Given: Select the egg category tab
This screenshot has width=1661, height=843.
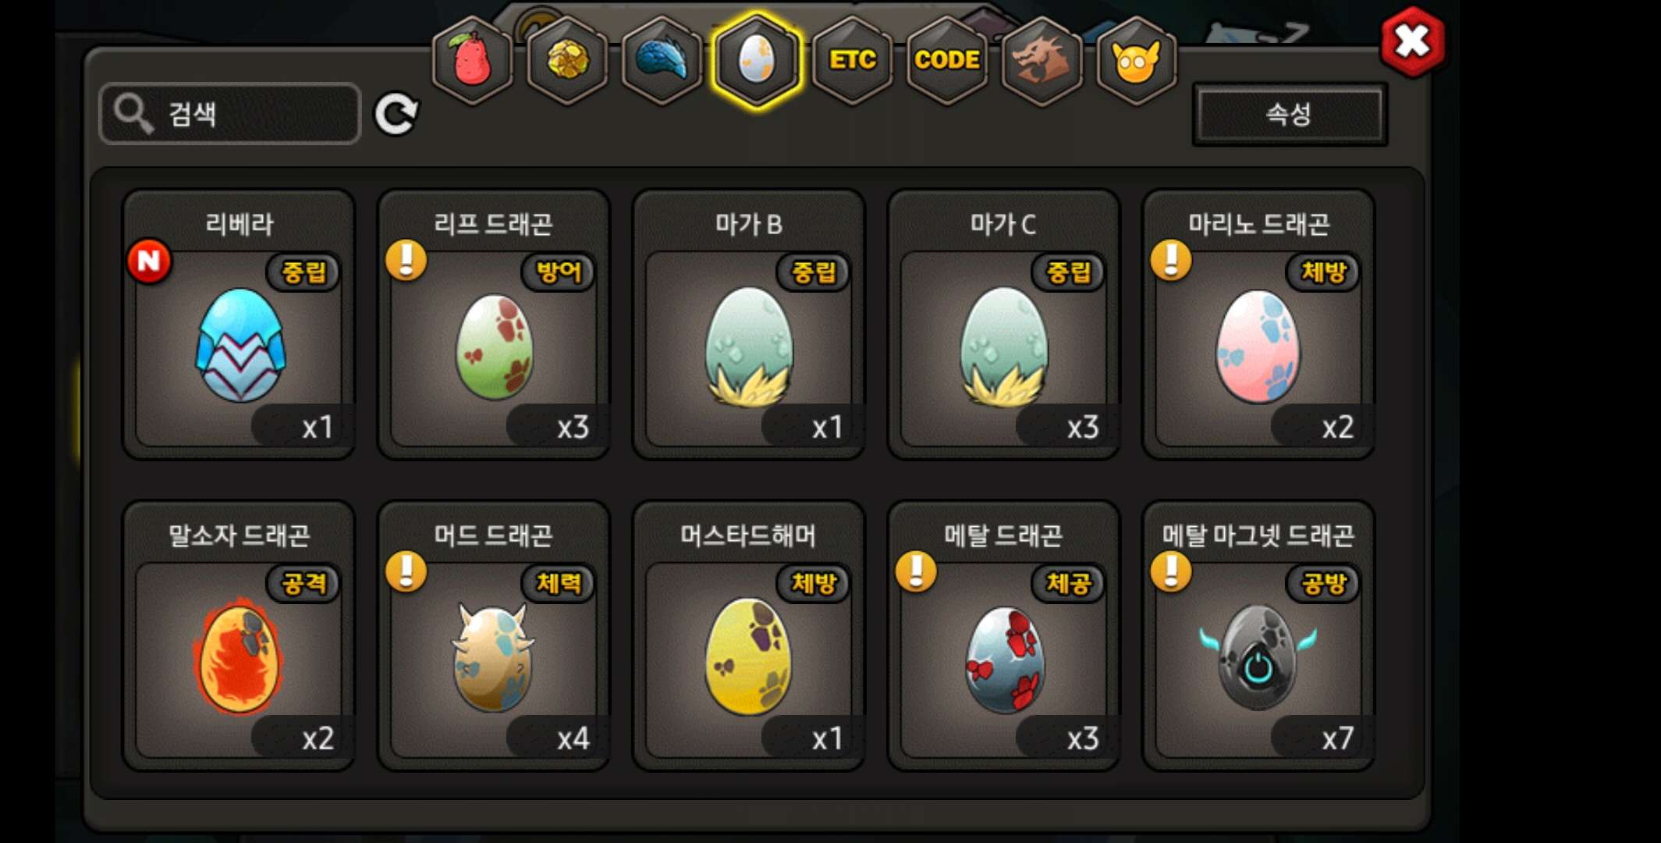Looking at the screenshot, I should pos(756,60).
